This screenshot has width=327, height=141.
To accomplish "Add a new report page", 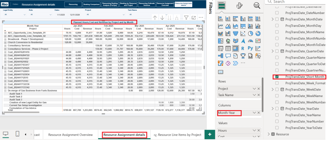I will [209, 134].
